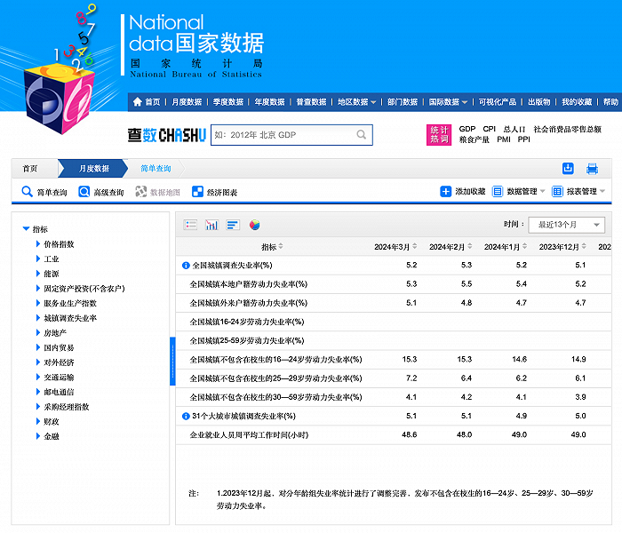
Task: Focus the CHASHU search input field
Action: pos(291,135)
